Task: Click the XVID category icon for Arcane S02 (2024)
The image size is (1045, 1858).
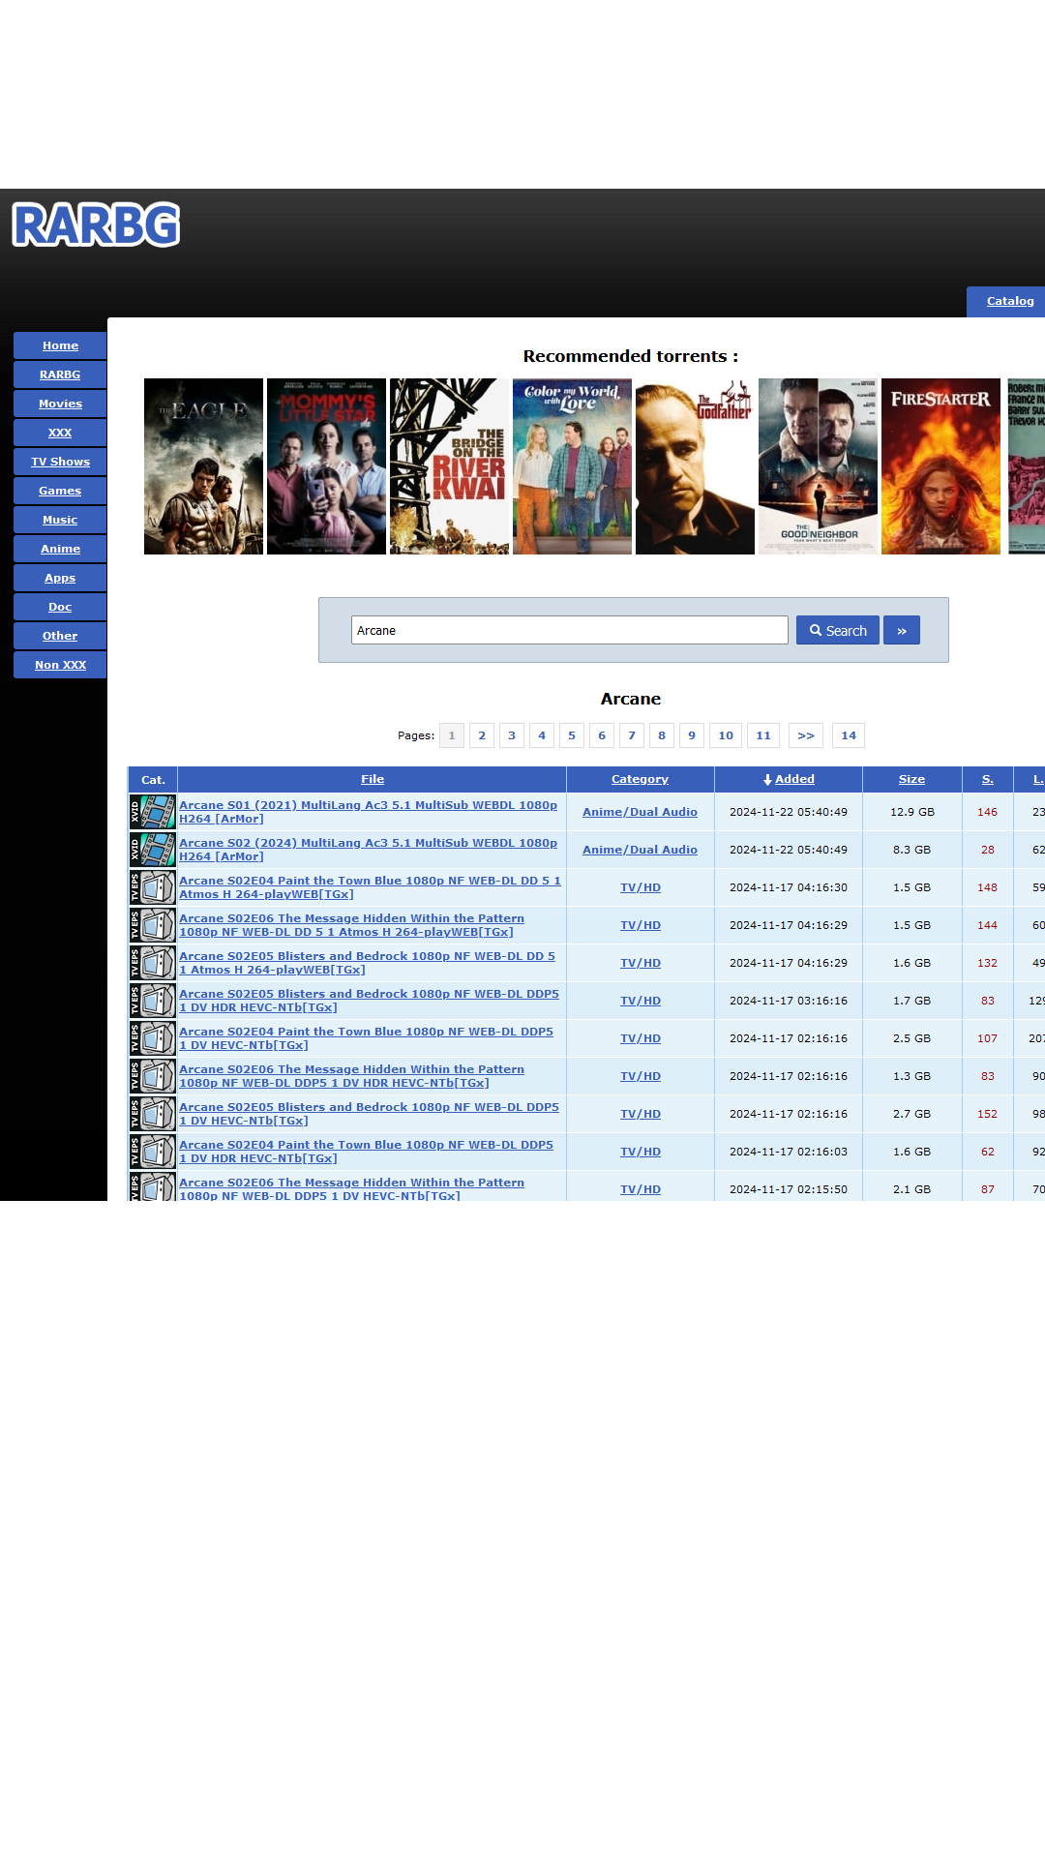Action: [x=153, y=850]
